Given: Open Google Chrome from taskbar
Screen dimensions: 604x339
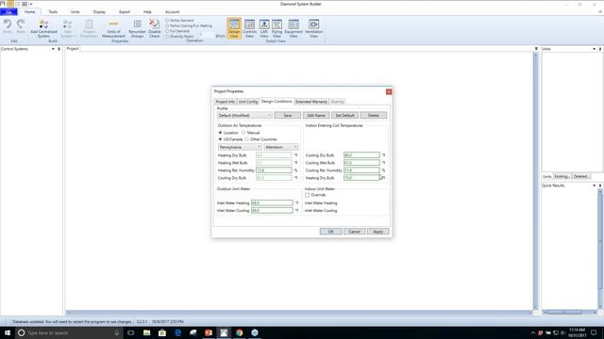Looking at the screenshot, I should [x=239, y=332].
